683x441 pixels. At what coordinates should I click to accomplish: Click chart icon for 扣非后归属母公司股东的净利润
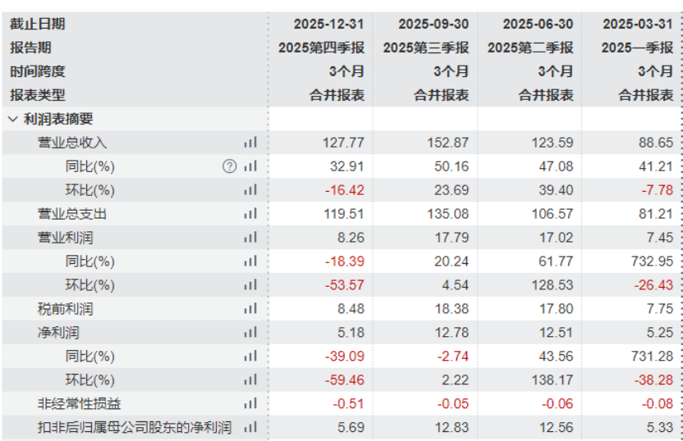(x=250, y=428)
